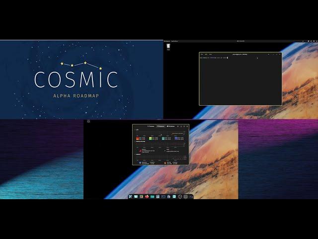This screenshot has width=318, height=239.
Task: Click the COSMIC Alpha Roadmap banner
Action: tap(81, 80)
